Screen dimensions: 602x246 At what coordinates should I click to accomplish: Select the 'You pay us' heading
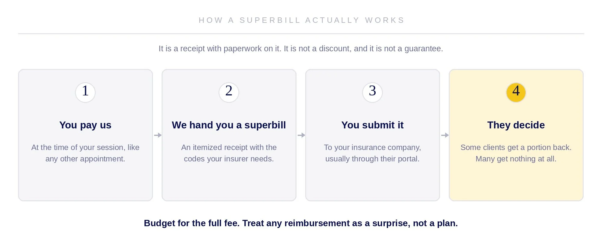tap(85, 125)
